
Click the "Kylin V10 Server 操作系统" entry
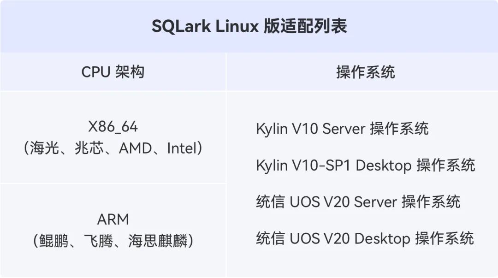342,129
